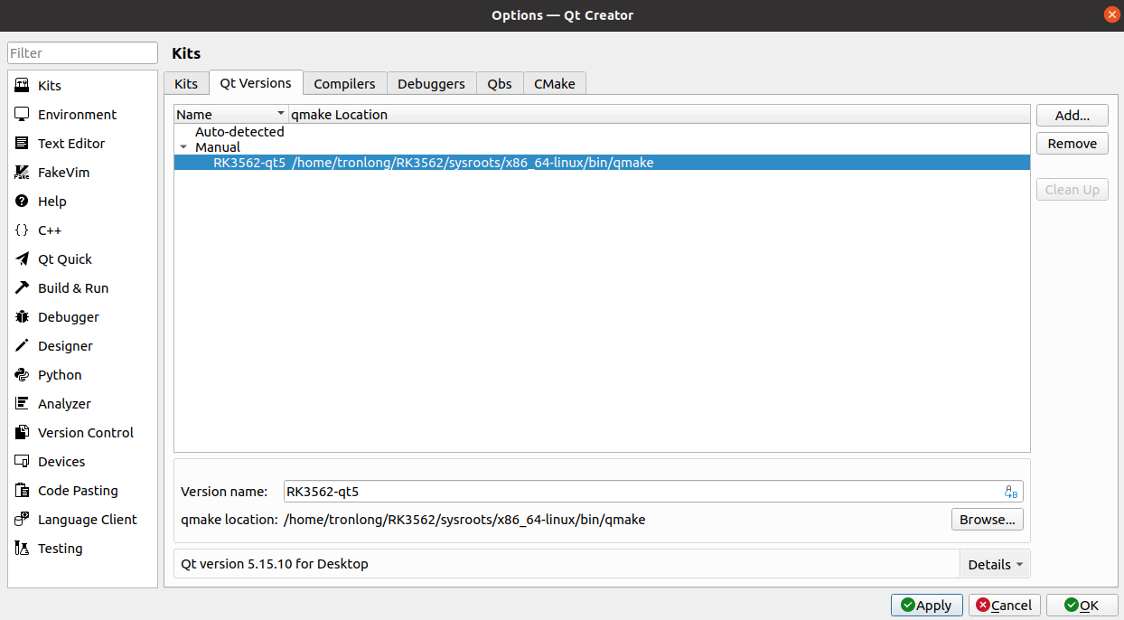Choose the FakeVim icon in sidebar

pyautogui.click(x=23, y=173)
